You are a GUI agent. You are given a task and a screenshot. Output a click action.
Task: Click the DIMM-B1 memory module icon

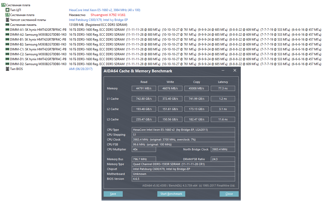(x=7, y=40)
